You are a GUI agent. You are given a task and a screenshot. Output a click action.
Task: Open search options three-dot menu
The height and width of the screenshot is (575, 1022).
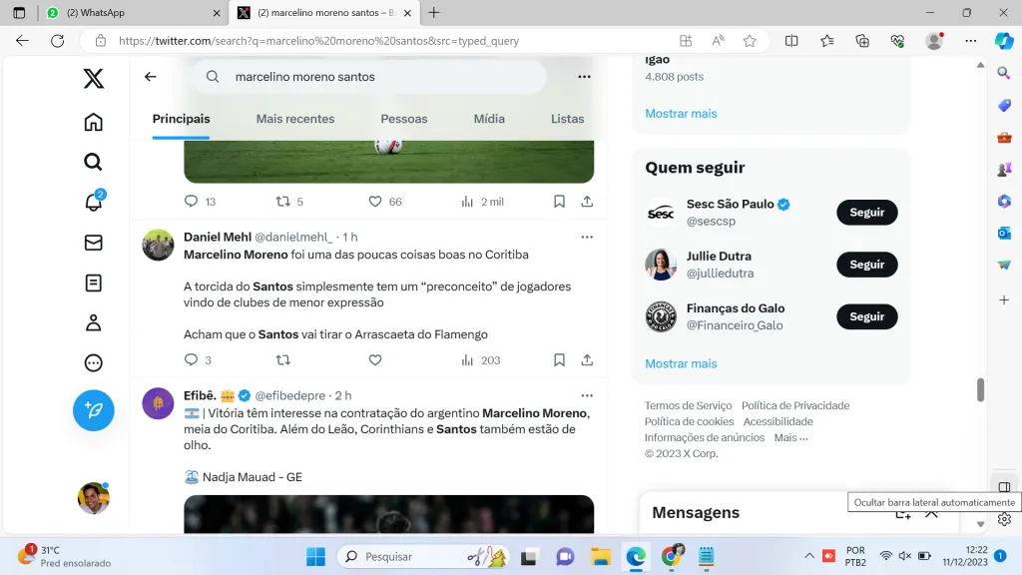[x=584, y=77]
